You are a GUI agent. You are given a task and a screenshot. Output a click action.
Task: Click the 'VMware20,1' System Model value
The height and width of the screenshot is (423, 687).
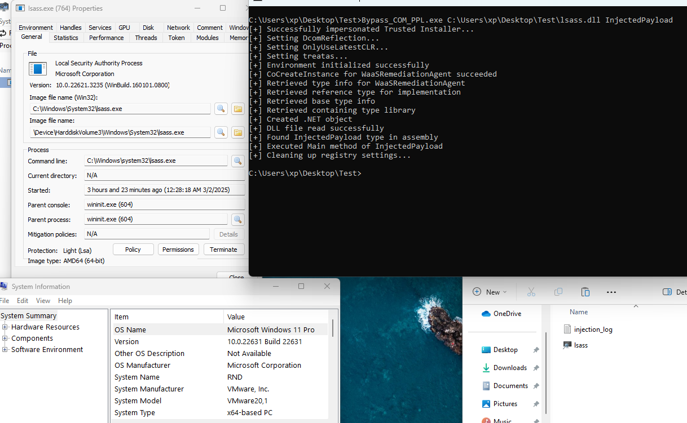pyautogui.click(x=248, y=401)
